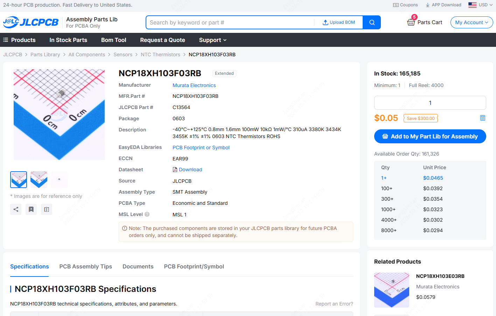Select the Specifications tab
The image size is (496, 316).
point(29,266)
